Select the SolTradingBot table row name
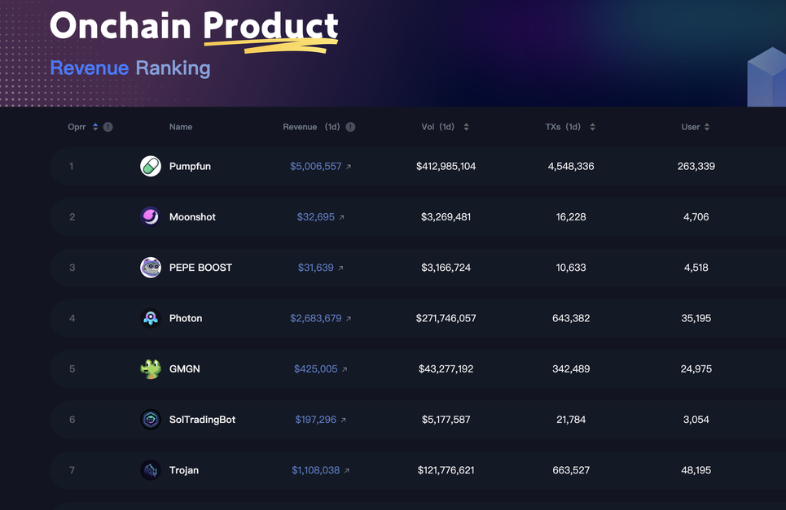The height and width of the screenshot is (510, 786). click(x=202, y=420)
